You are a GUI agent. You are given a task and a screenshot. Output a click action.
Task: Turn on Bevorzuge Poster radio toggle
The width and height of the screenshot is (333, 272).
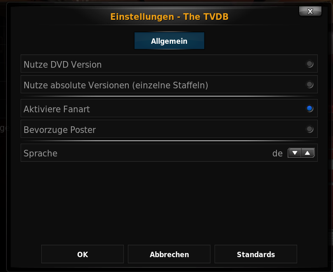tap(309, 129)
